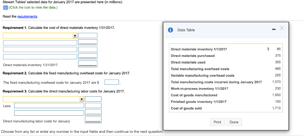The image size is (303, 136).
Task: Open the requirements link
Action: tap(27, 16)
